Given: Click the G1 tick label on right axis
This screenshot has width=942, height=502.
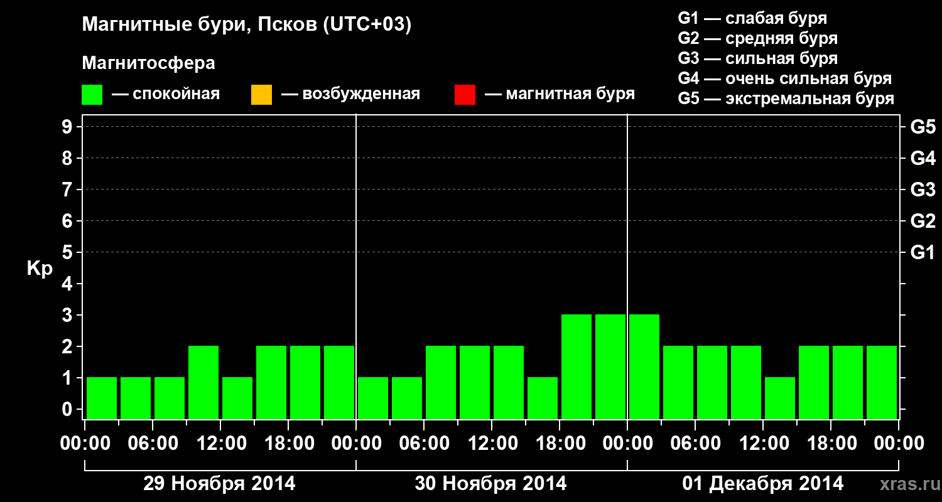Looking at the screenshot, I should 923,253.
